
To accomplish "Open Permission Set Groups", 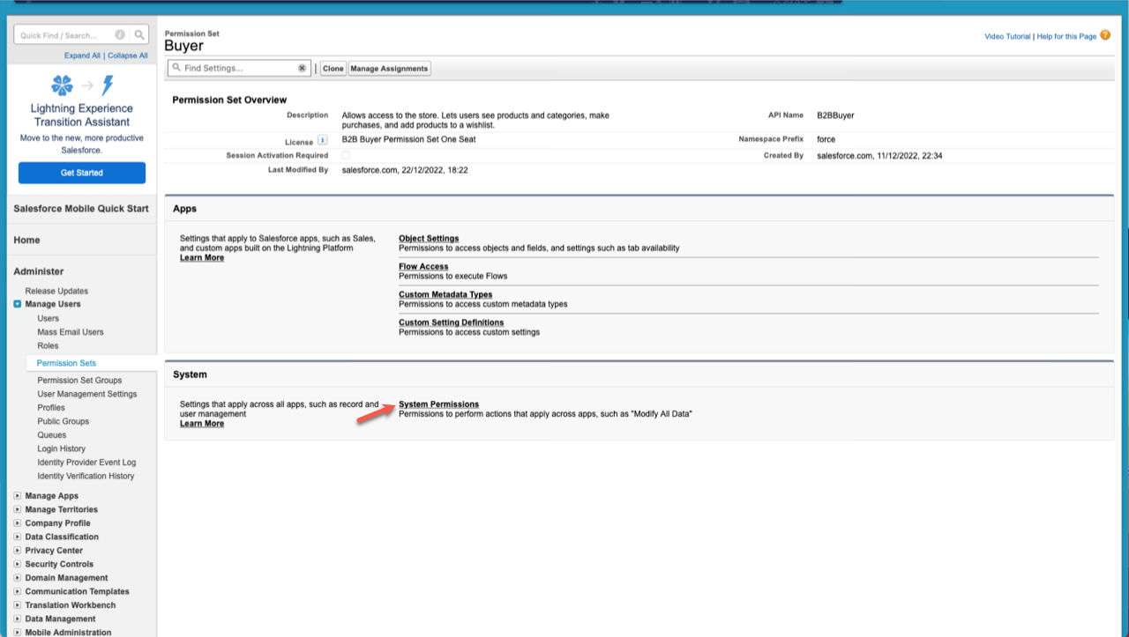I will pyautogui.click(x=79, y=381).
